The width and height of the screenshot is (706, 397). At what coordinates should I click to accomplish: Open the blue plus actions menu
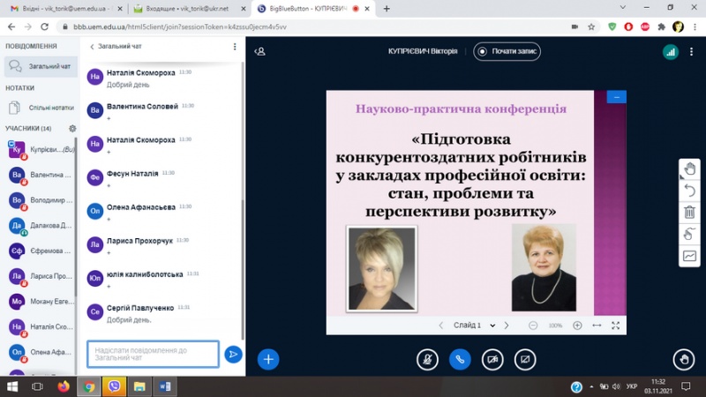click(268, 359)
